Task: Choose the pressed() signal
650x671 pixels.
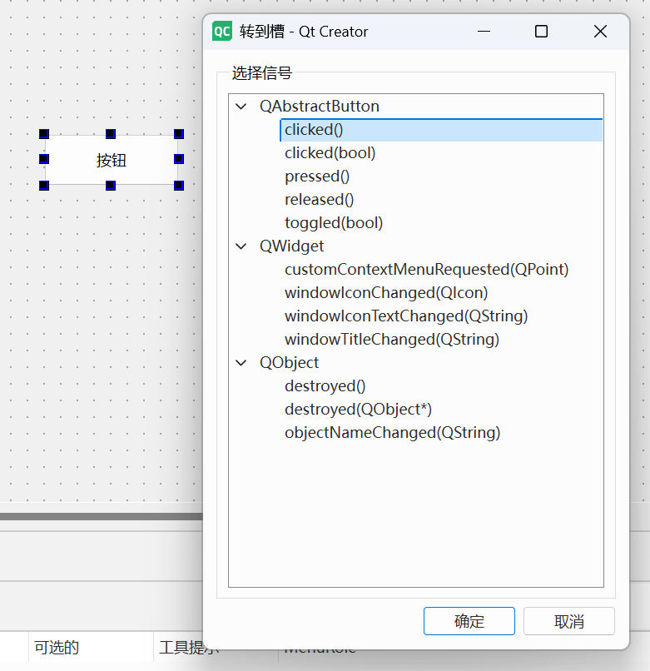Action: pos(317,176)
